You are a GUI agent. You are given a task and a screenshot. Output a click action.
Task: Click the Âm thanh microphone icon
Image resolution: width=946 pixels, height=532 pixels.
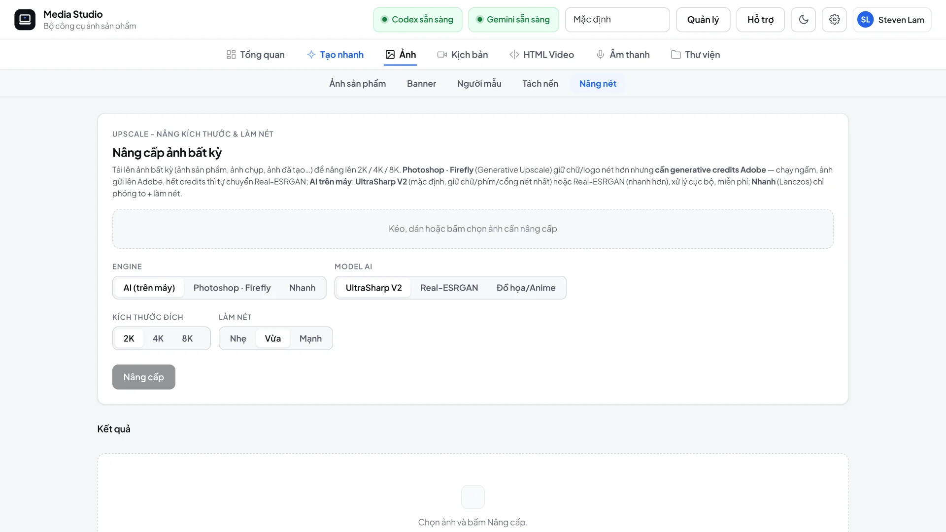[x=601, y=55]
